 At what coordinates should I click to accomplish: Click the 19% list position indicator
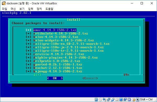[126, 75]
